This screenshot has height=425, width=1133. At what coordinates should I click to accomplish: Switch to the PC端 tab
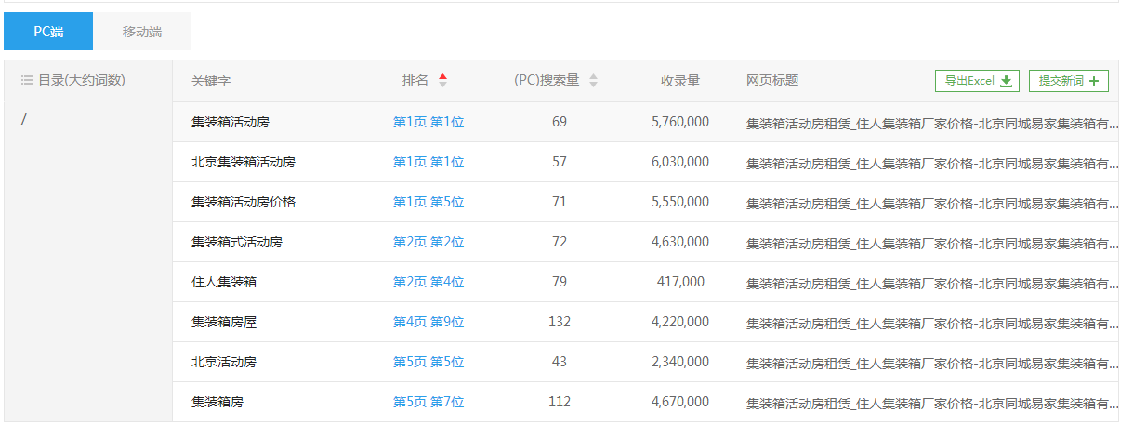pos(48,32)
